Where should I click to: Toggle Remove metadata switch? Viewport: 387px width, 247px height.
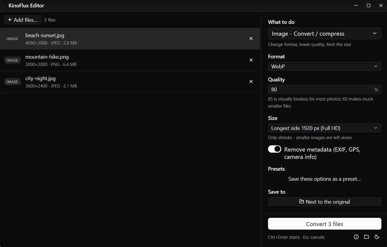coord(274,149)
